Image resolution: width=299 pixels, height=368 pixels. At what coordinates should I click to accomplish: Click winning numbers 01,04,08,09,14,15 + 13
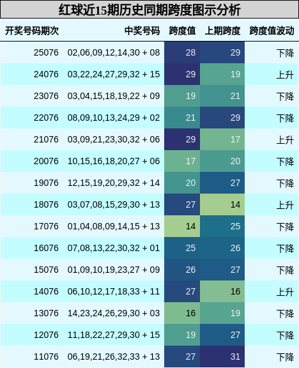tap(114, 226)
